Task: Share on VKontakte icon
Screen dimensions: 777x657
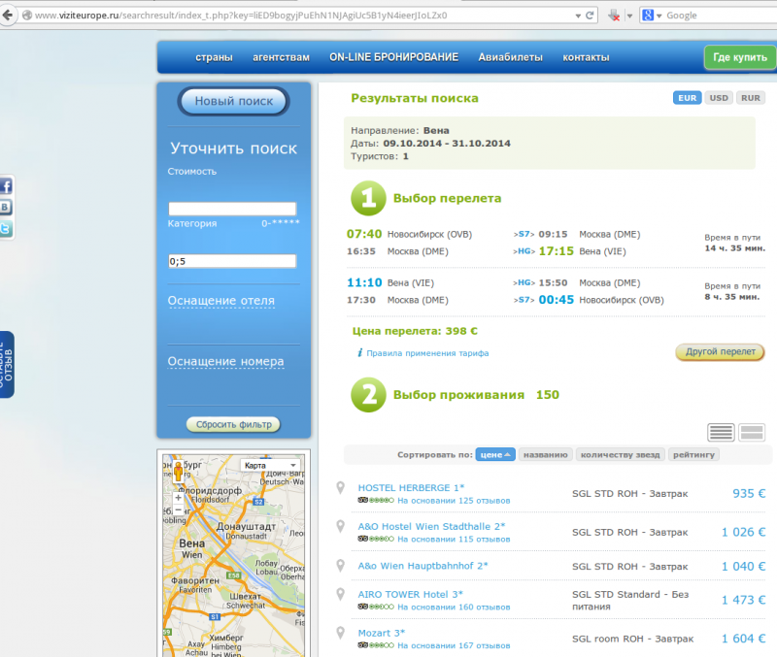Action: coord(6,208)
